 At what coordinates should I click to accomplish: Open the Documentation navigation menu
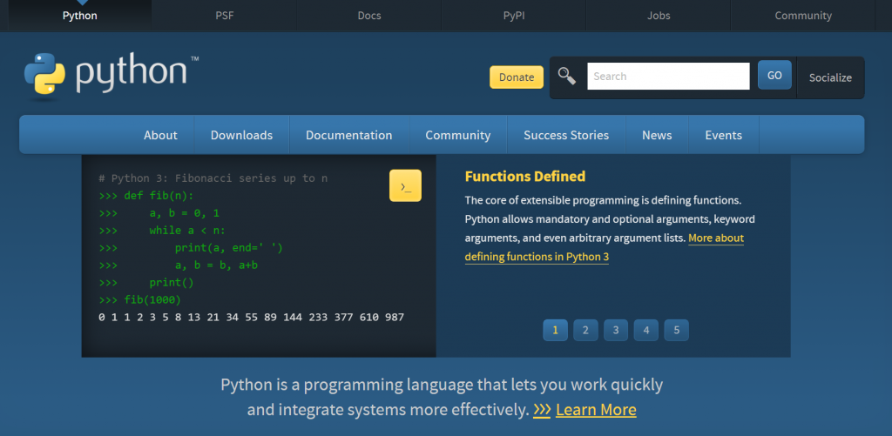point(348,135)
